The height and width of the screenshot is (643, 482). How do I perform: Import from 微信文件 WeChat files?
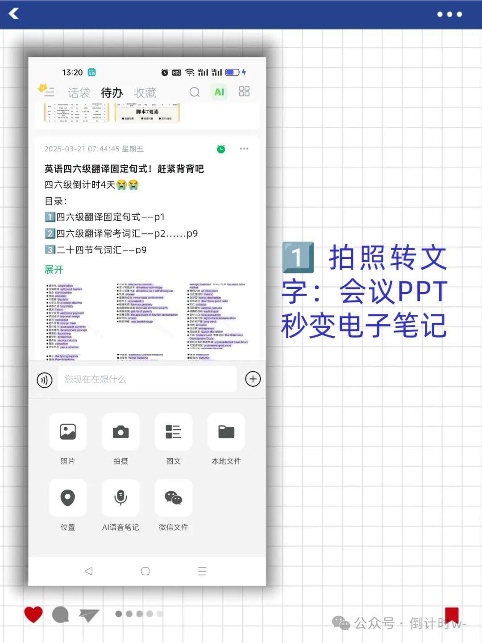click(173, 498)
